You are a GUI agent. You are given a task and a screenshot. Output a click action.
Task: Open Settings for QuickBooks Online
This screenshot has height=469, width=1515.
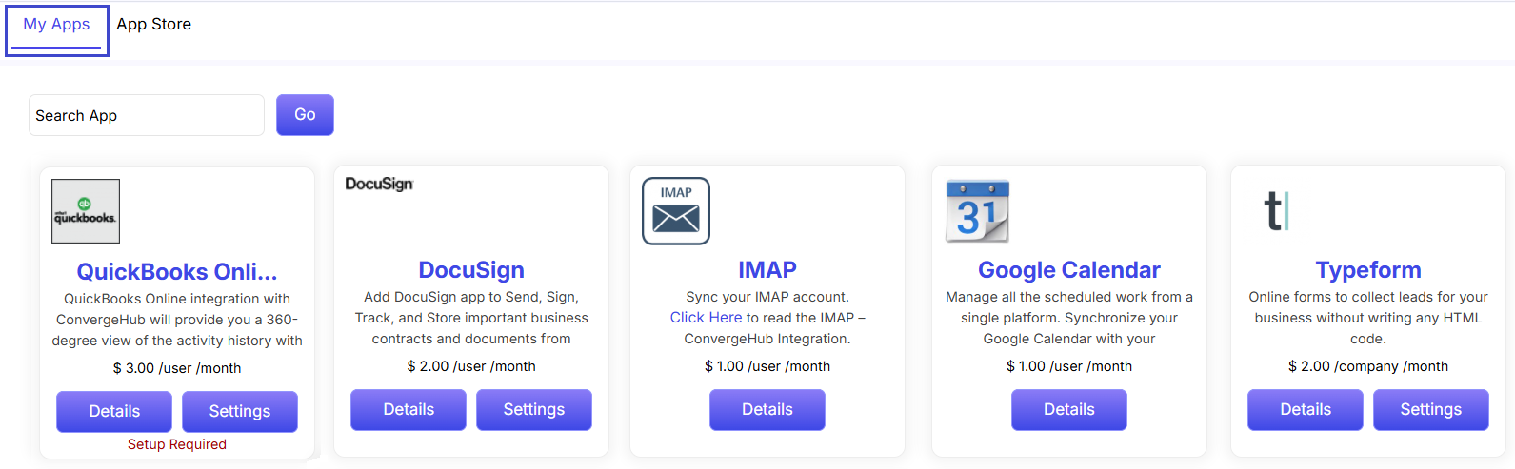coord(240,411)
